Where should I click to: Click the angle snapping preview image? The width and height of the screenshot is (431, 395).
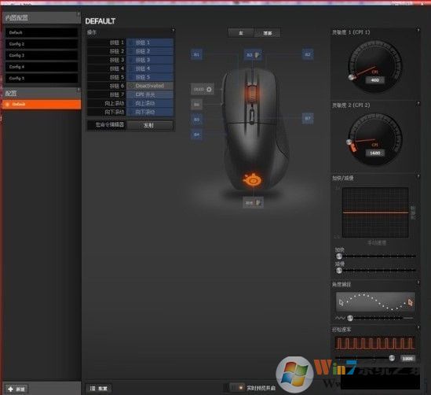[375, 302]
